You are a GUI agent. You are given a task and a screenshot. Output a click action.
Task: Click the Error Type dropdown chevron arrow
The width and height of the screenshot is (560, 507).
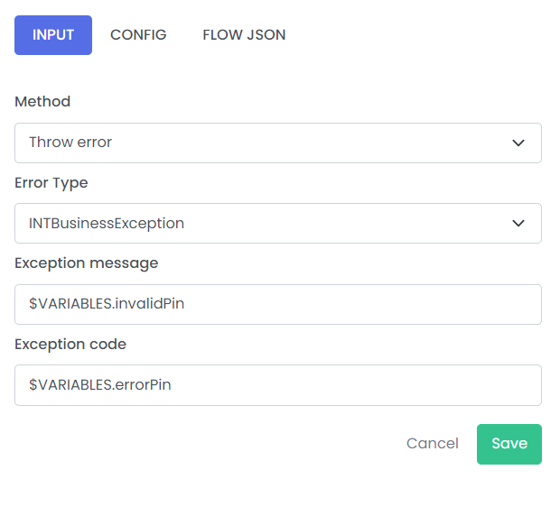518,224
